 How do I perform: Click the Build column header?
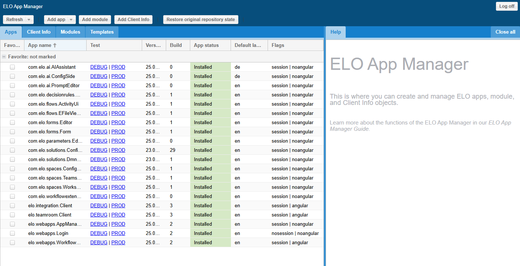[x=178, y=45]
